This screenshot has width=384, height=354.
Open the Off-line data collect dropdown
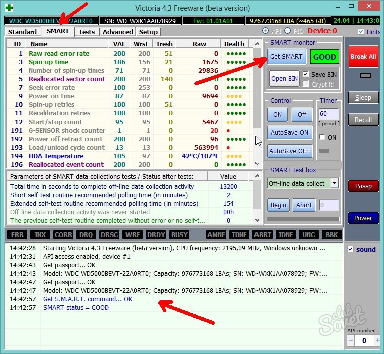pyautogui.click(x=334, y=183)
